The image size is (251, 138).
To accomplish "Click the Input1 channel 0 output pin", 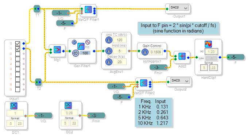I will coord(24,43).
